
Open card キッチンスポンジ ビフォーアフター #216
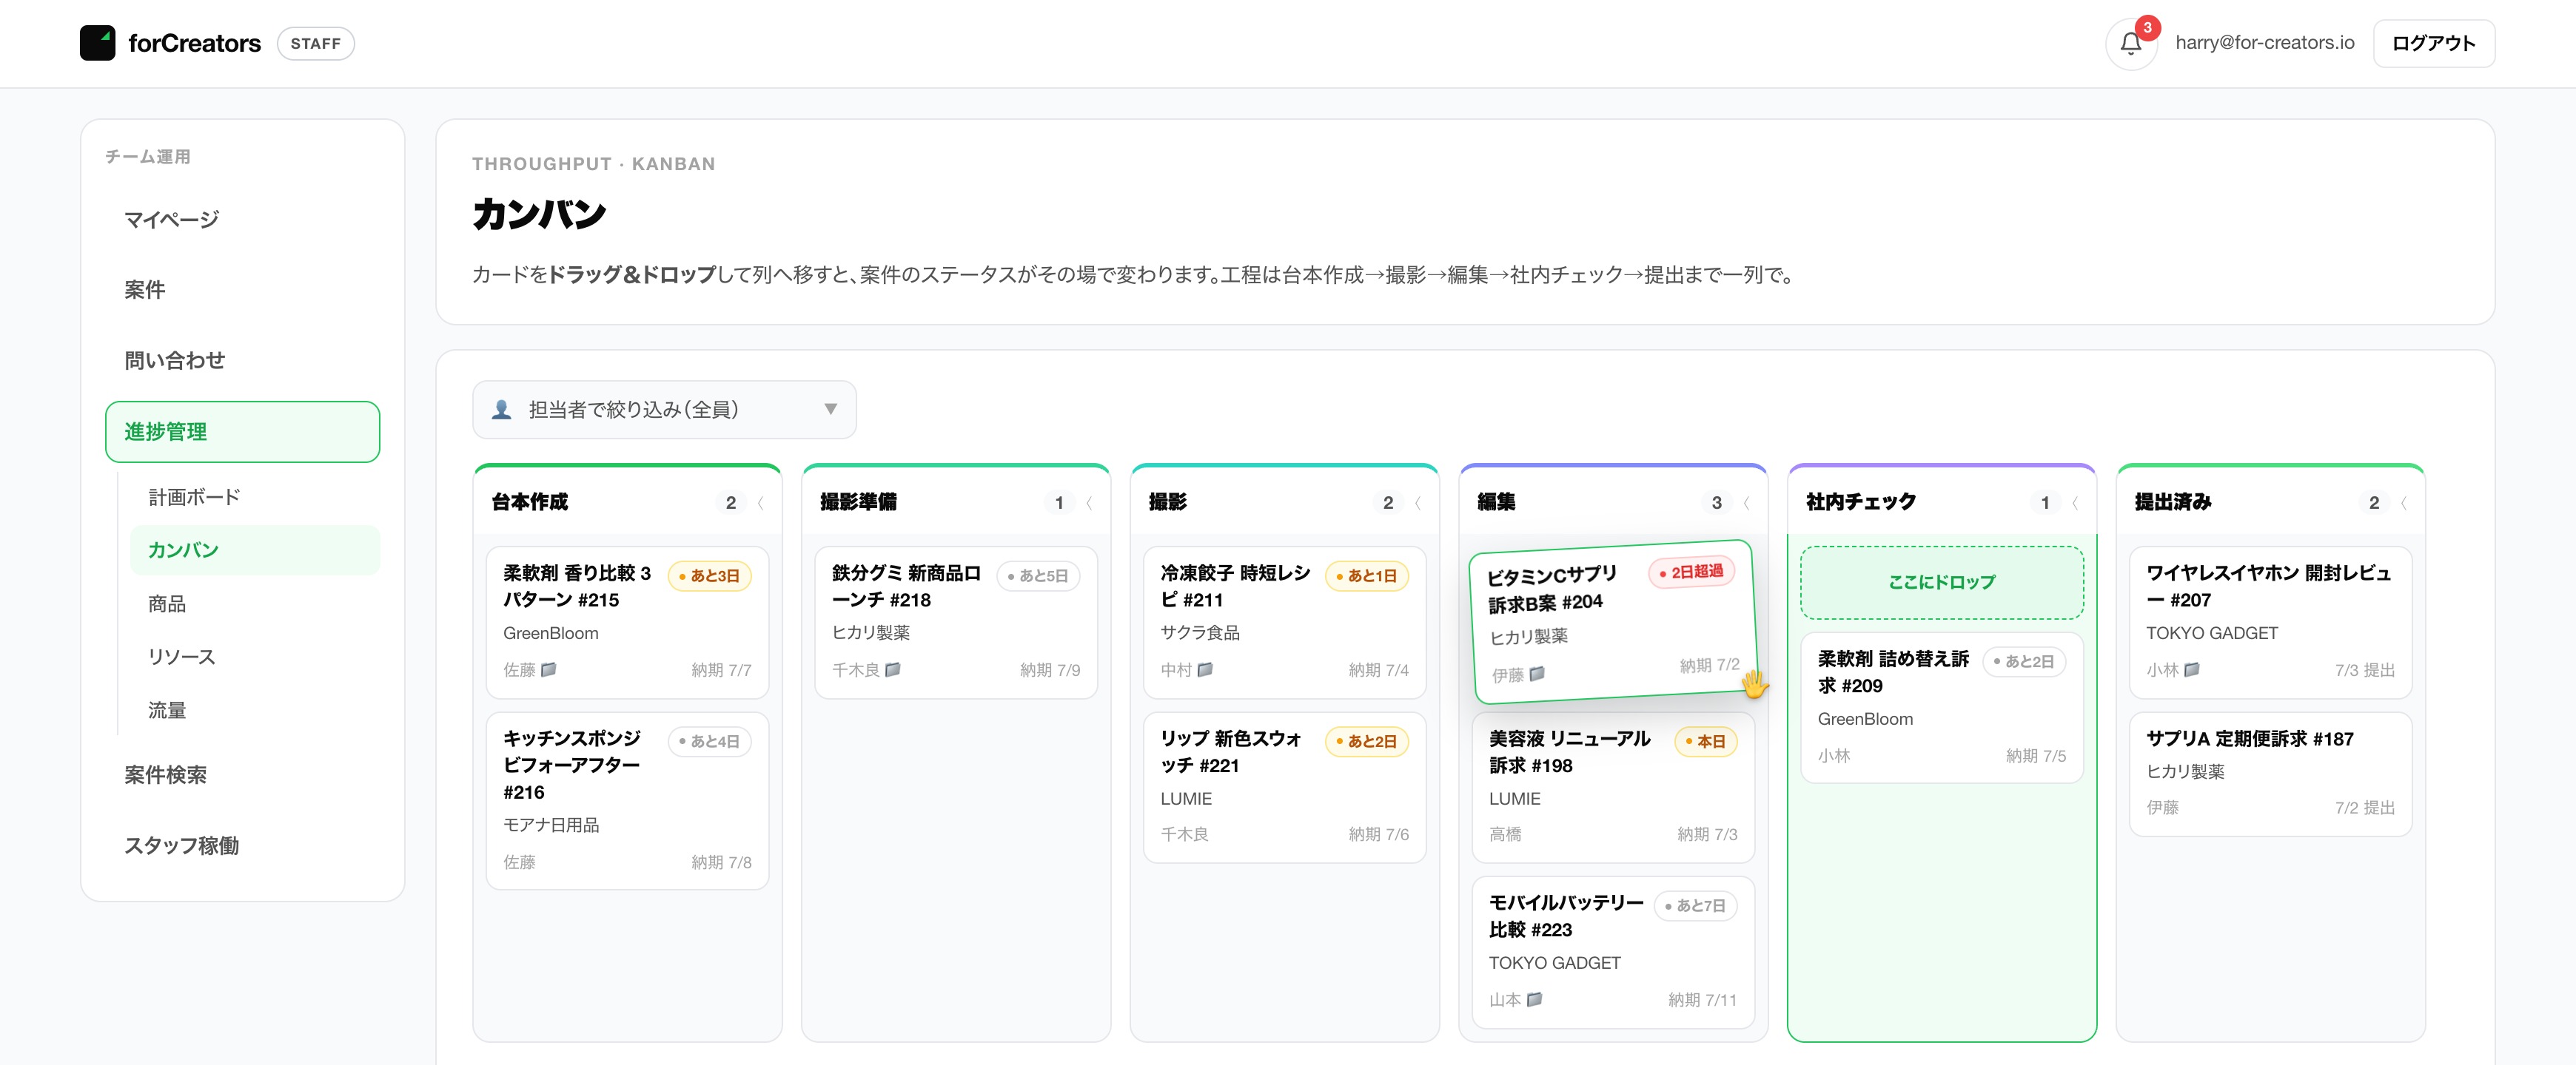pos(627,800)
